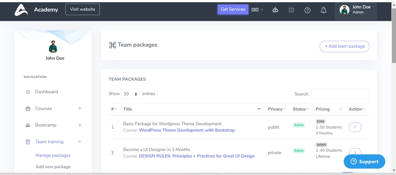Click the public privacy cell

pyautogui.click(x=274, y=127)
